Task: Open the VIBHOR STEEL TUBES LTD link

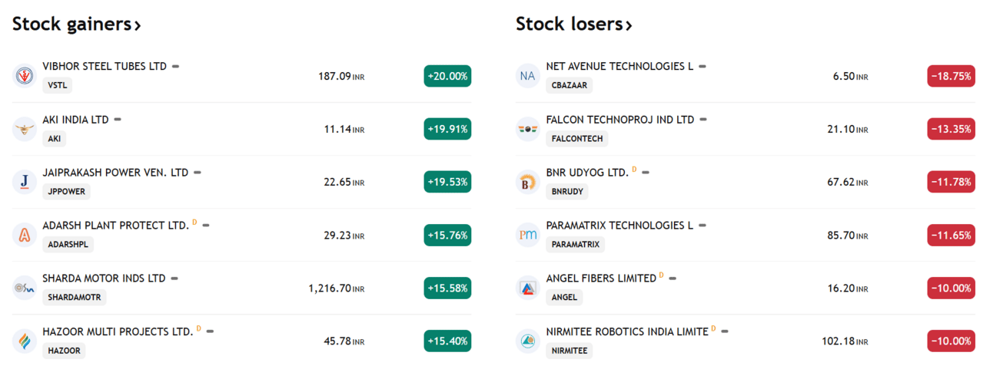Action: 105,67
